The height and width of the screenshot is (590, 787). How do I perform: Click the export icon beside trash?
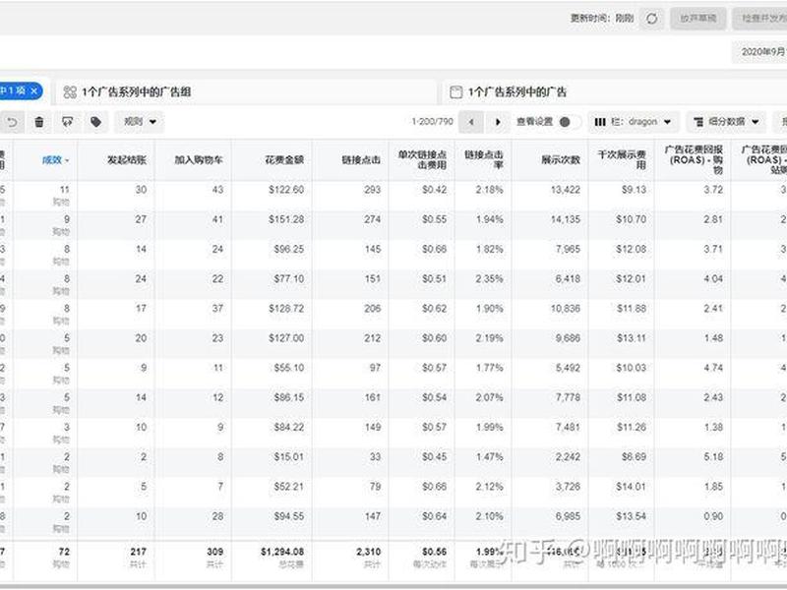click(67, 122)
